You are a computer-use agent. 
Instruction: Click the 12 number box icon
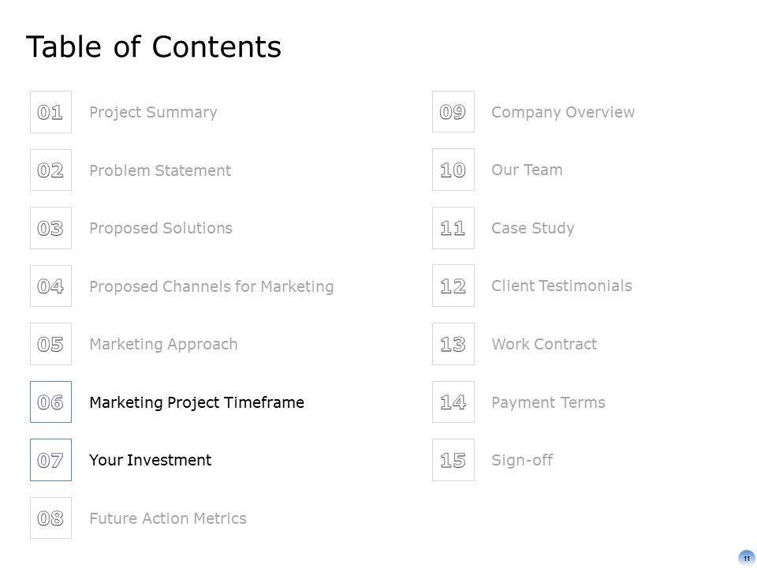(453, 286)
